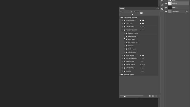Select the Color Dynamics label
Viewport: 190px width, 107px height.
(132, 52)
